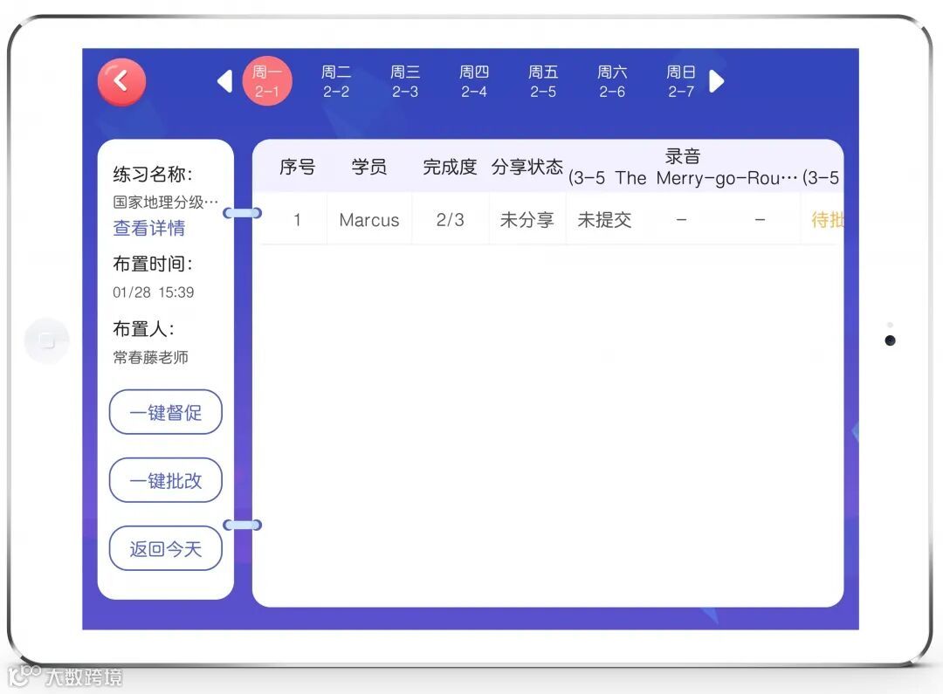Click row number 1 cell
The image size is (943, 694).
297,220
